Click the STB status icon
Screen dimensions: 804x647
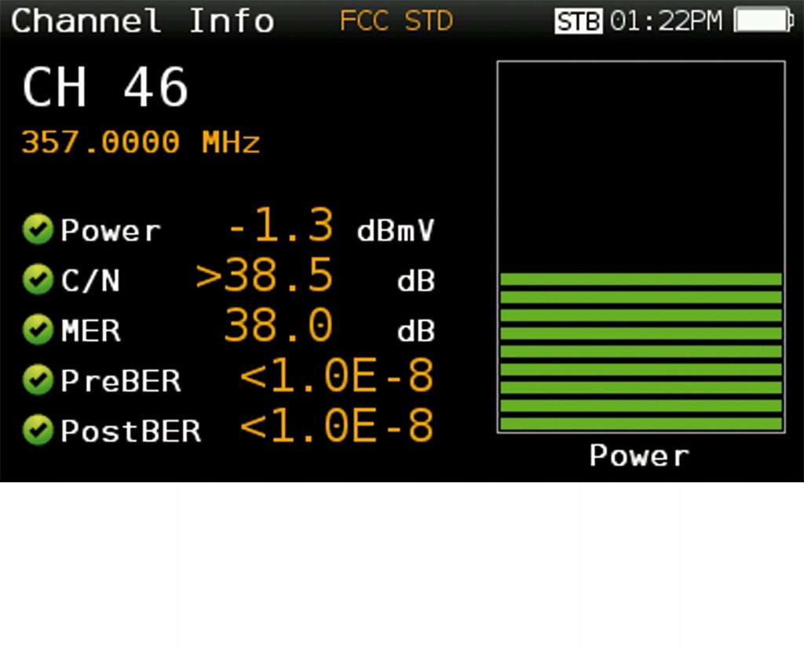point(579,21)
